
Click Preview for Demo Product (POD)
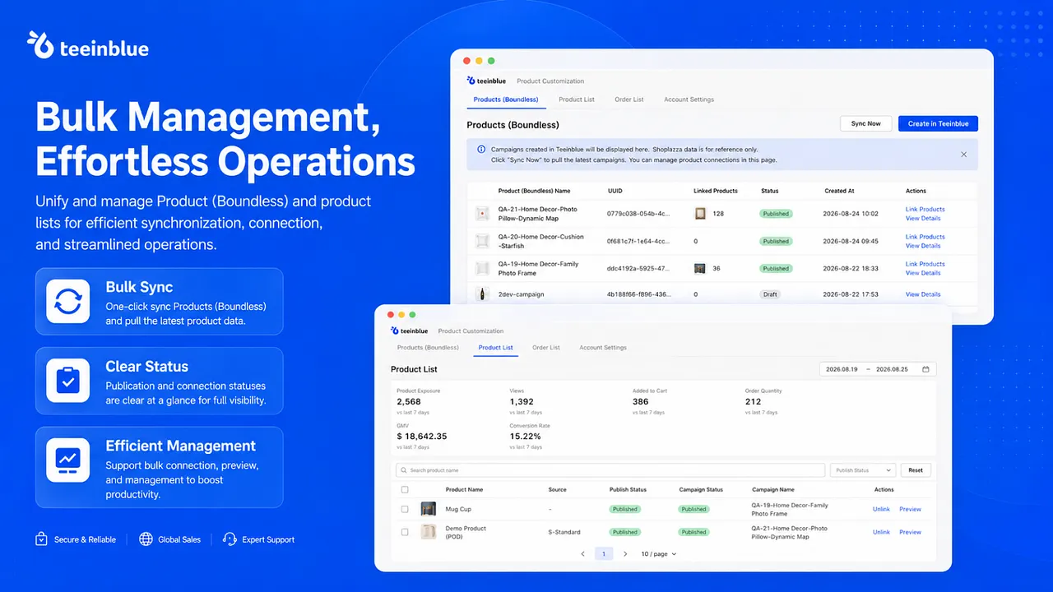tap(910, 532)
